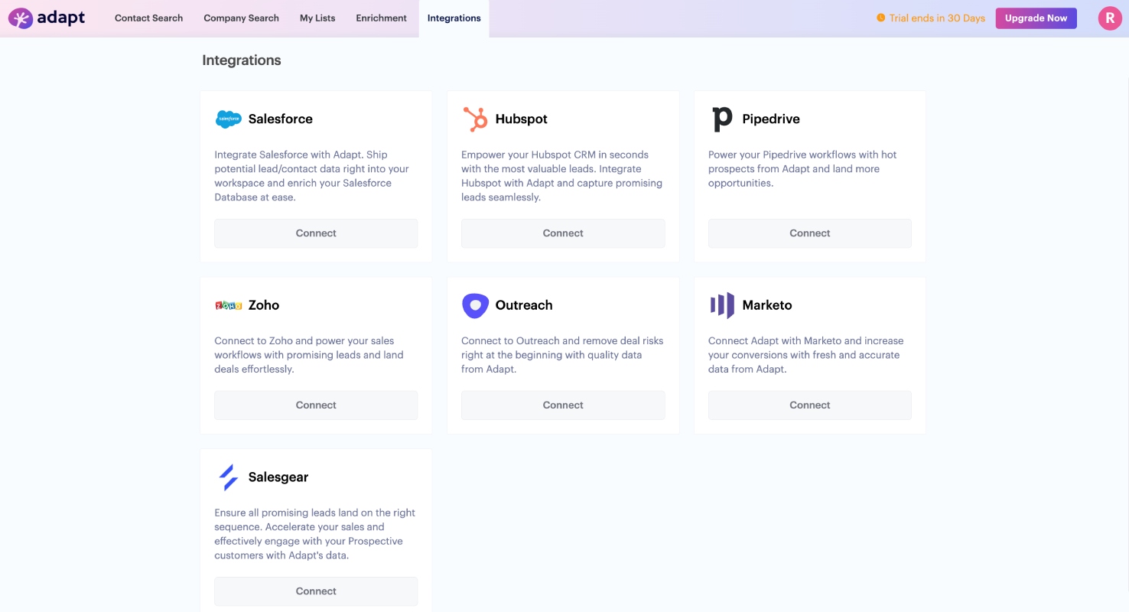
Task: Connect the Hubspot integration
Action: (563, 233)
